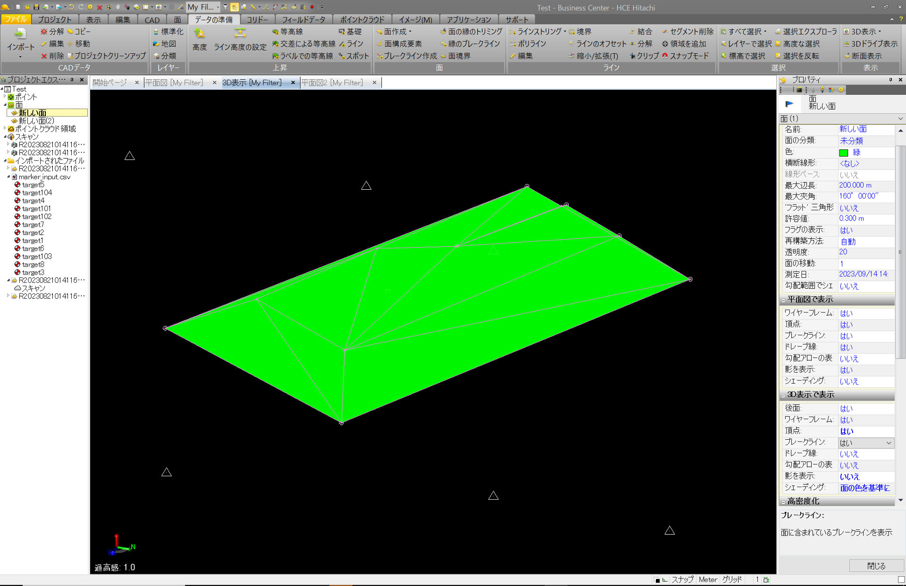Toggle Snap (スナップ) in the status bar
Screen dimensions: 906x586
click(682, 579)
